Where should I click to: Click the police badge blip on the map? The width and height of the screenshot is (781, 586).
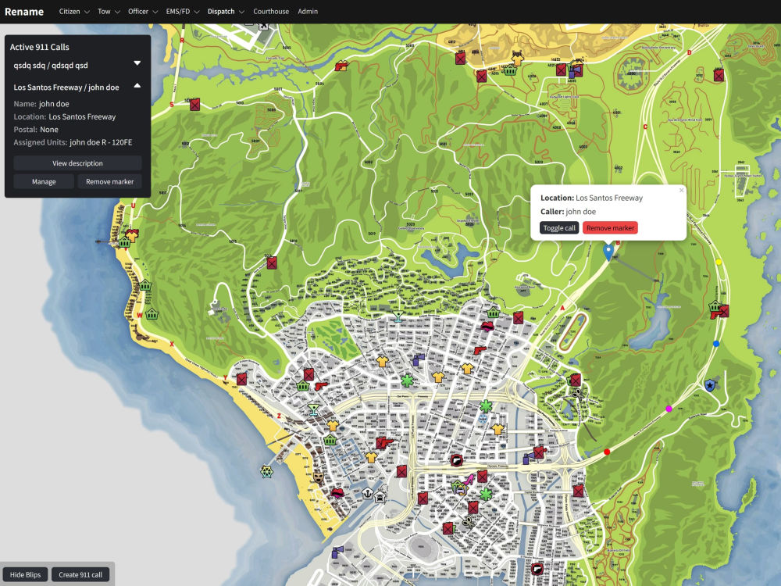[709, 384]
